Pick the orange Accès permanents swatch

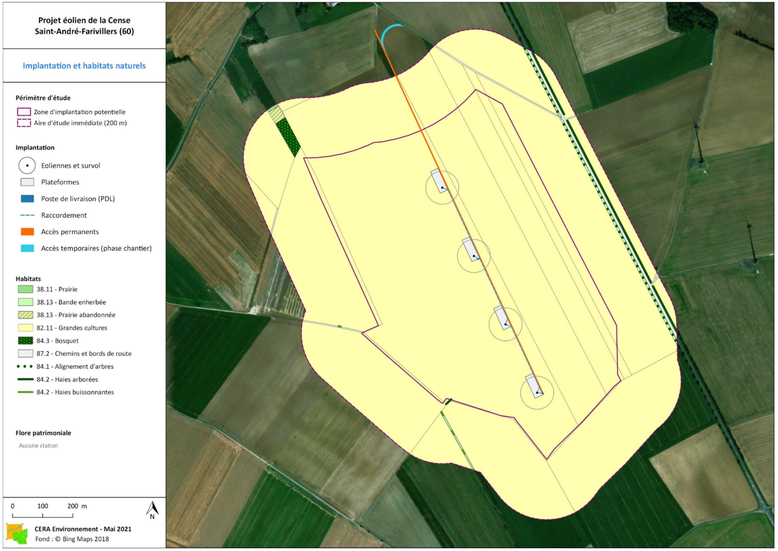pyautogui.click(x=27, y=232)
